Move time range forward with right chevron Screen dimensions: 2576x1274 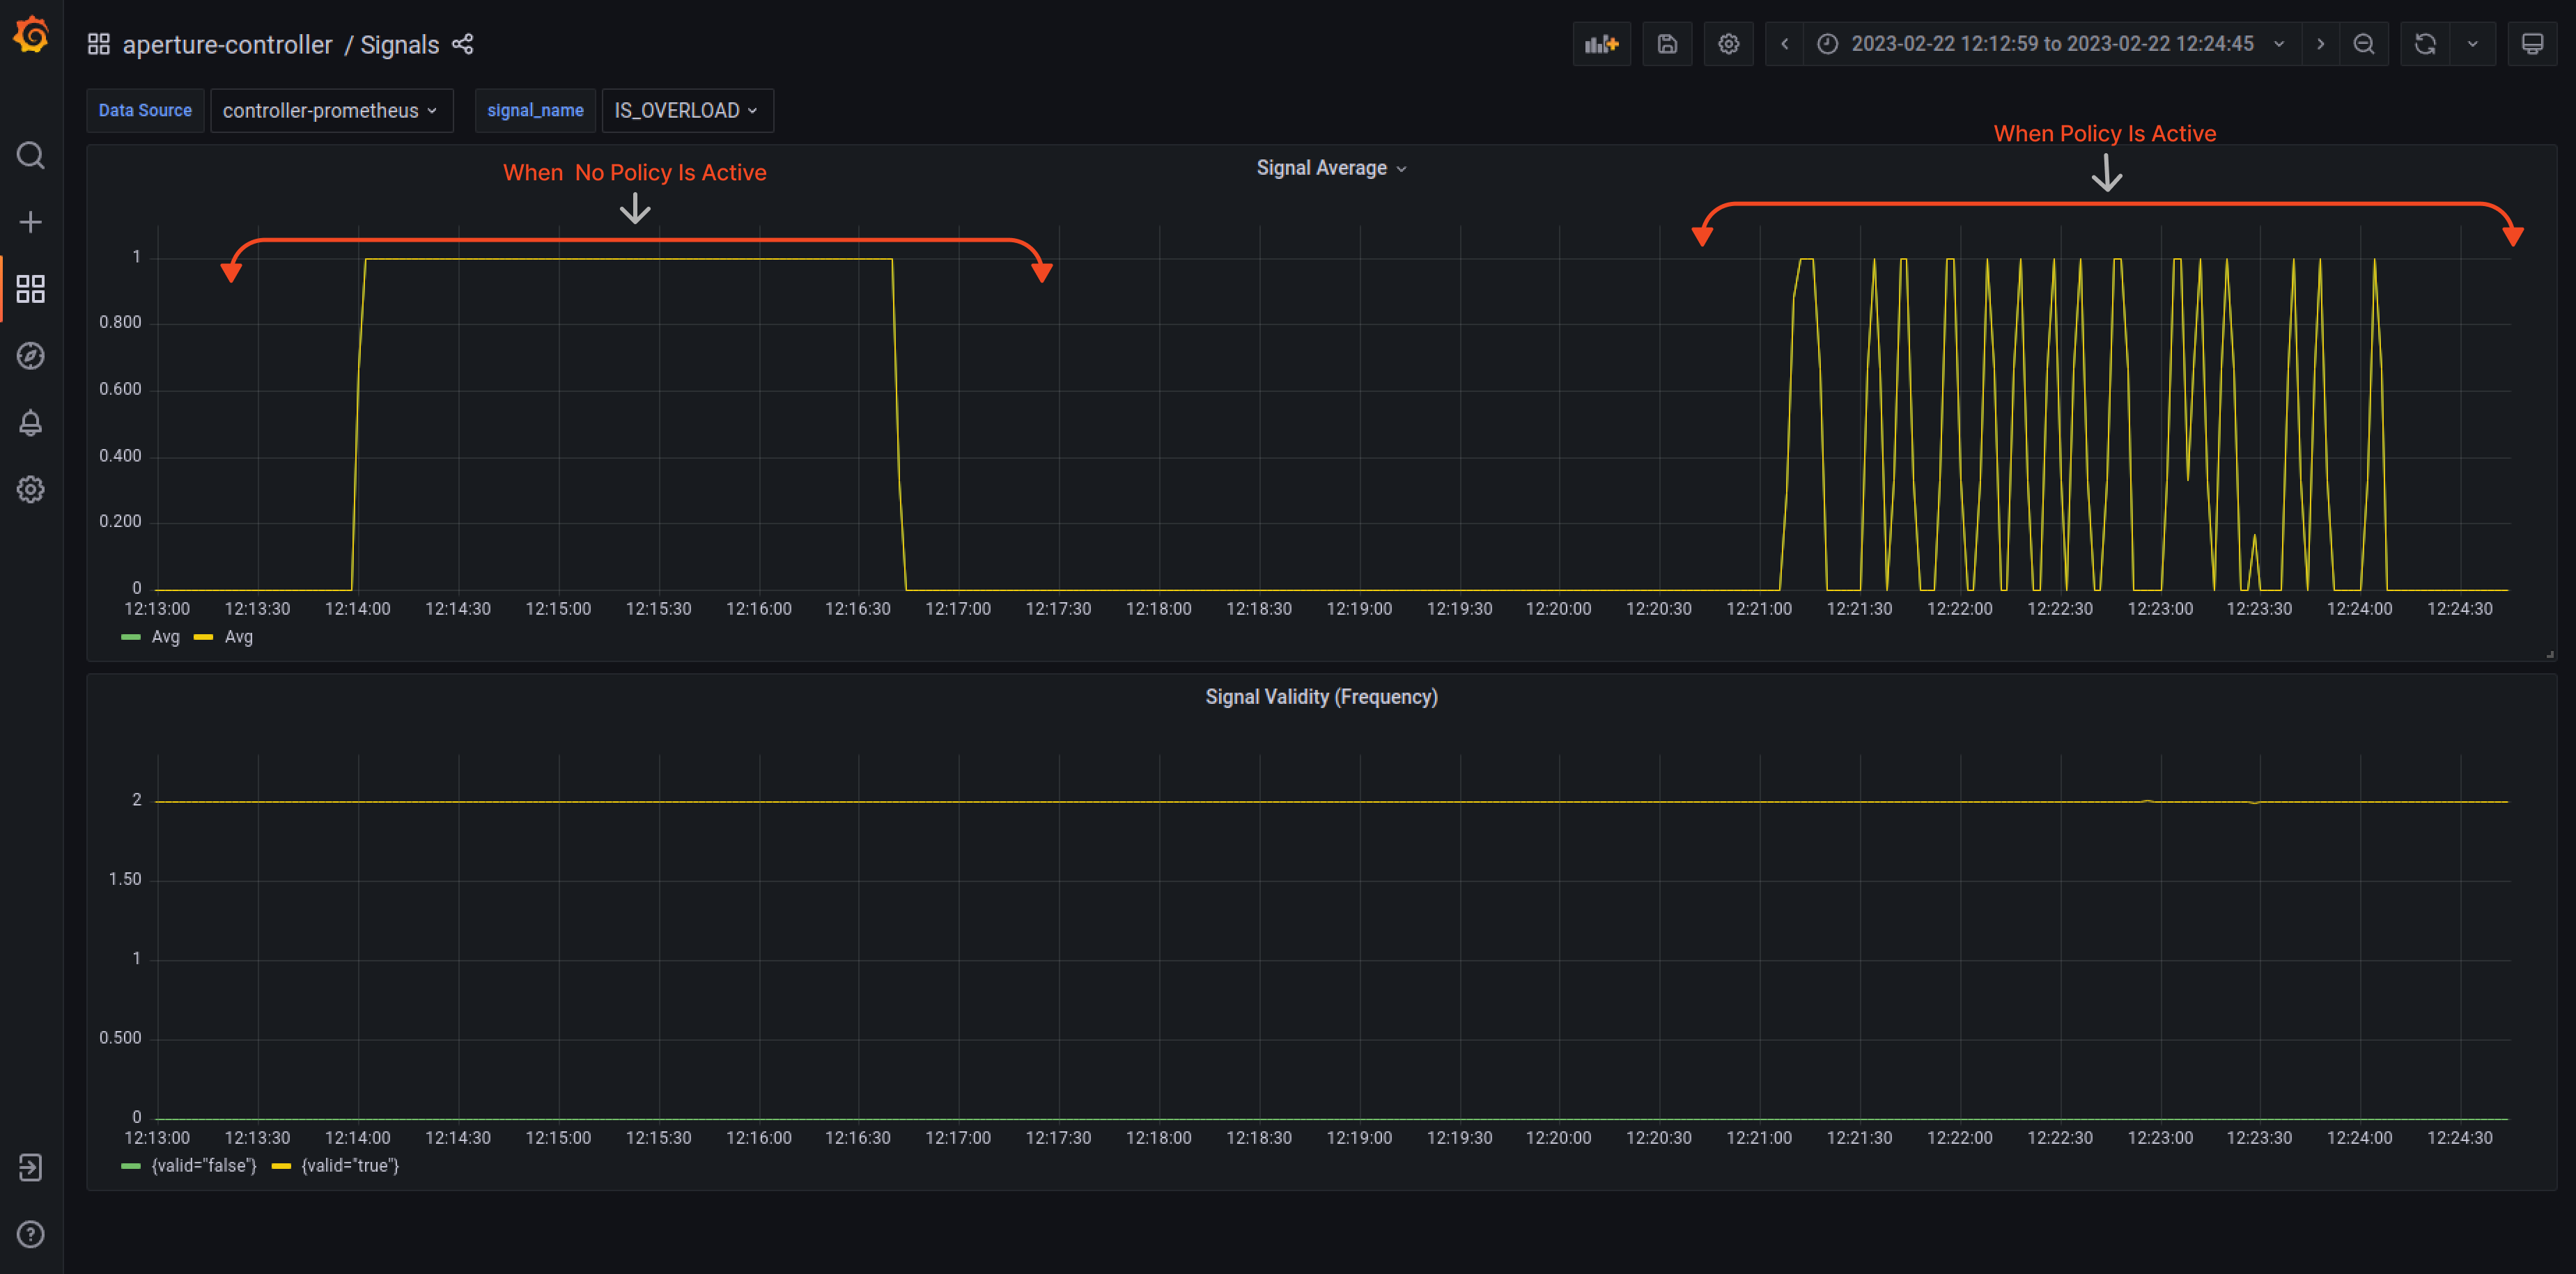(x=2320, y=44)
